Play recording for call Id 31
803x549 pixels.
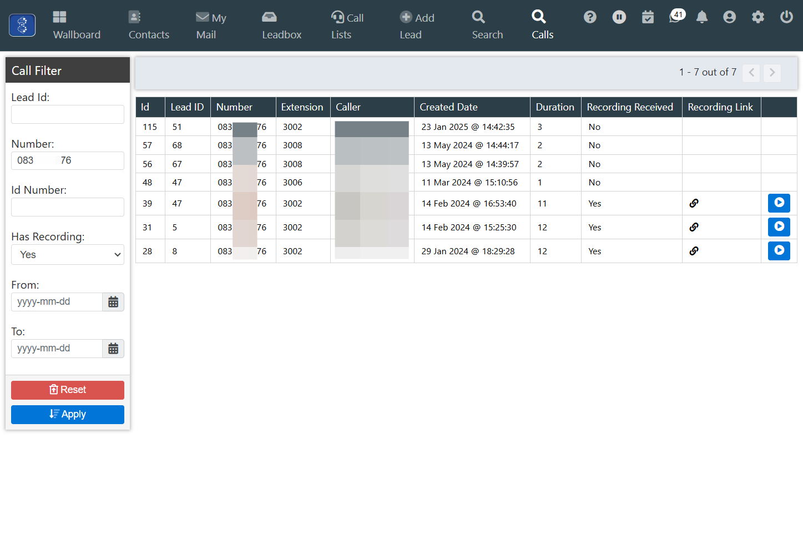[x=779, y=227]
